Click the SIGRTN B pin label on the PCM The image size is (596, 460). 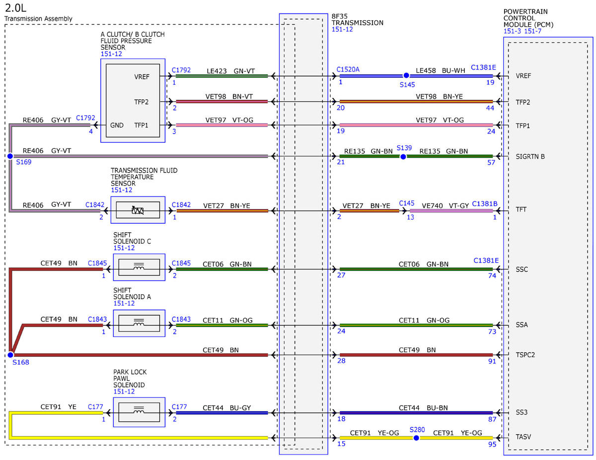[x=530, y=157]
